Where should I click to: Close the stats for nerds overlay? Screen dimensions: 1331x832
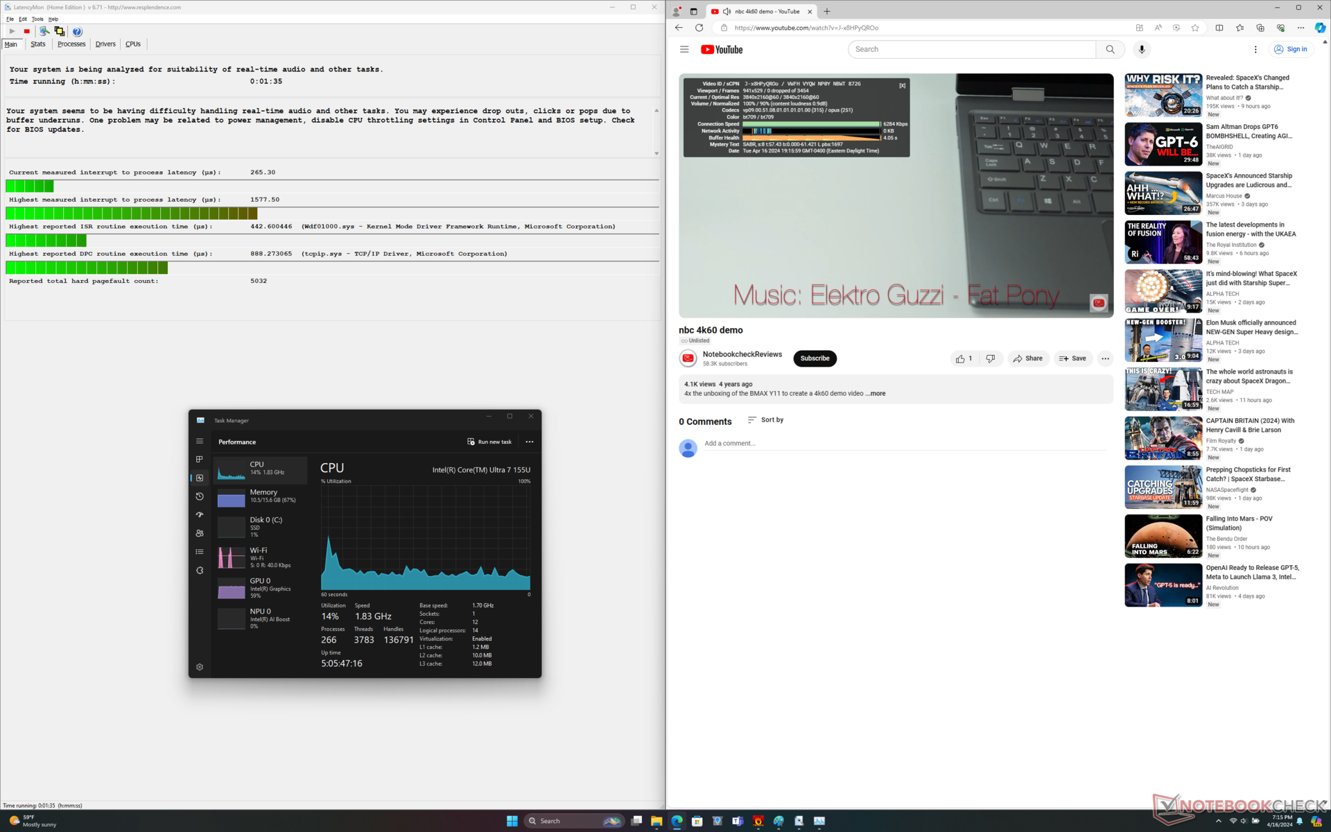pos(902,86)
